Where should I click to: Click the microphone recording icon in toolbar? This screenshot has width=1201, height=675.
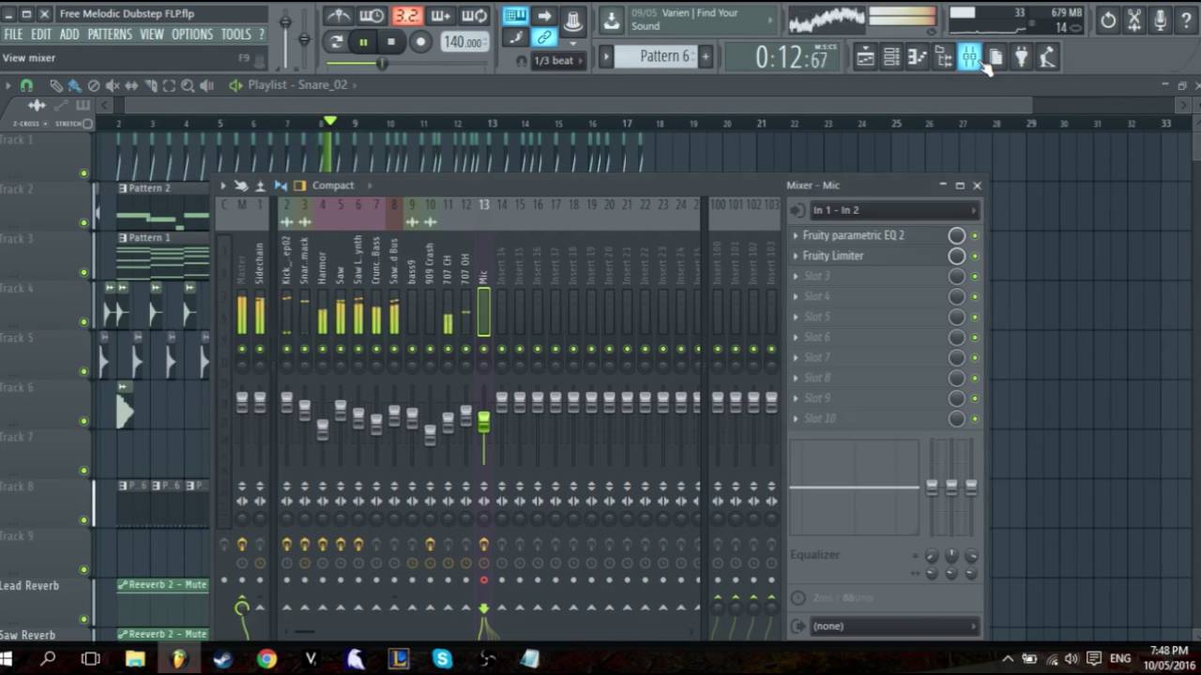coord(1161,20)
